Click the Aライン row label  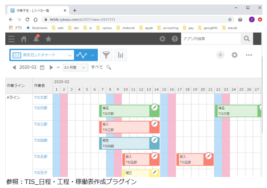tap(13, 97)
